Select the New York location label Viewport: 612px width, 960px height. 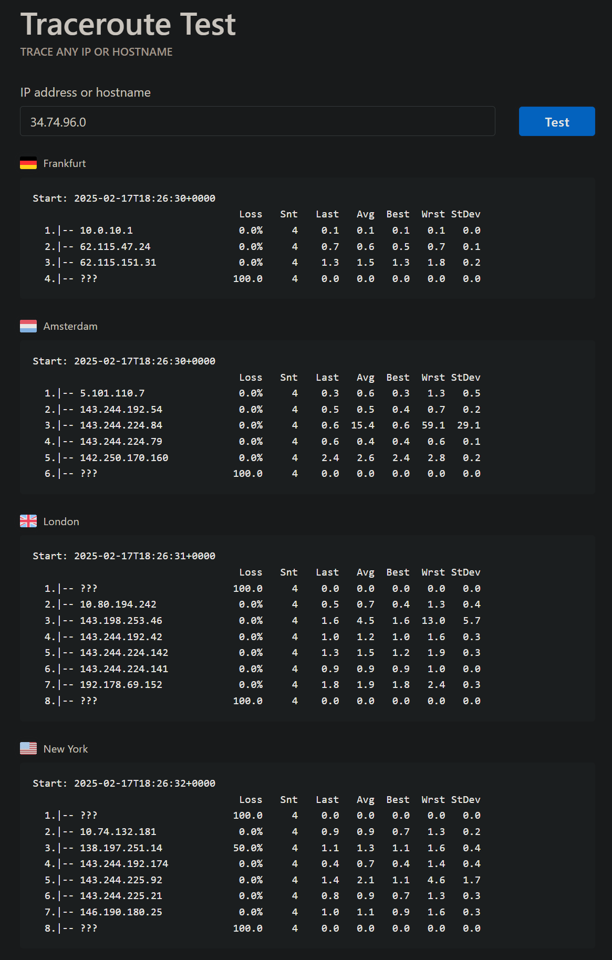point(66,749)
